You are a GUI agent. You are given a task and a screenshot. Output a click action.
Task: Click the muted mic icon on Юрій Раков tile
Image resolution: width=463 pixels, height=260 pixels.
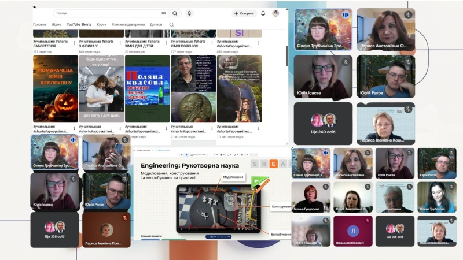(409, 62)
